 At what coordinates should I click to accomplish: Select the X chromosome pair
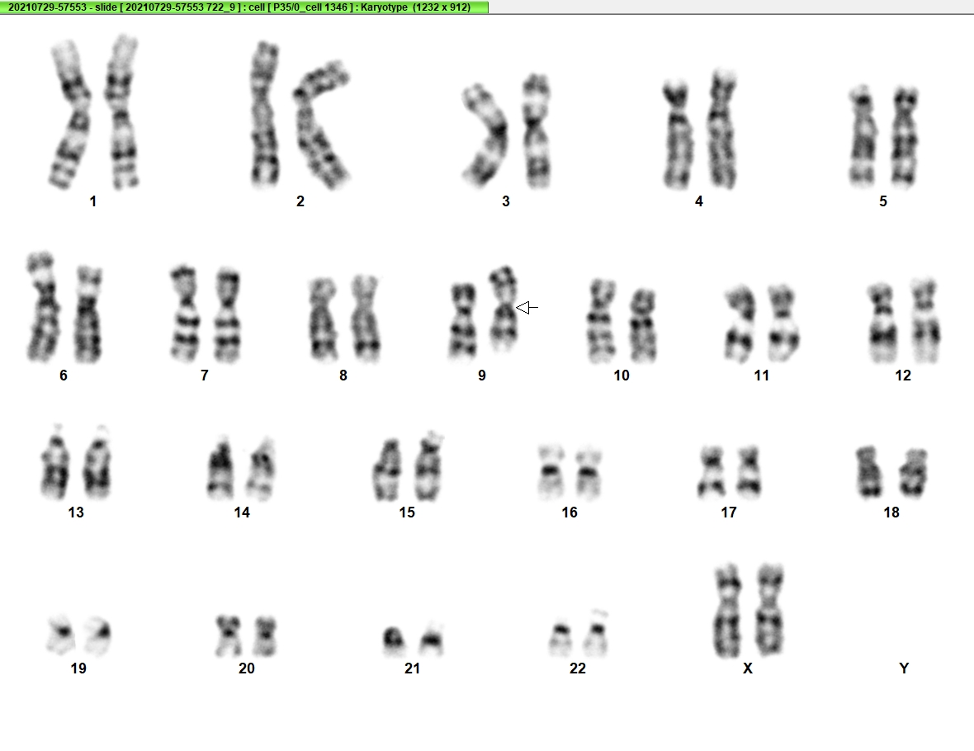pyautogui.click(x=749, y=611)
